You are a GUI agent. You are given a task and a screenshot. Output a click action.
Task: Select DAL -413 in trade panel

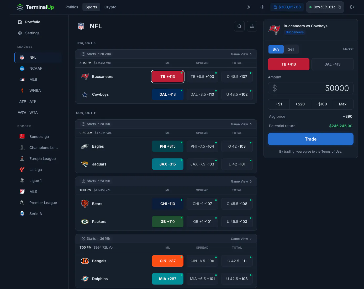[333, 64]
